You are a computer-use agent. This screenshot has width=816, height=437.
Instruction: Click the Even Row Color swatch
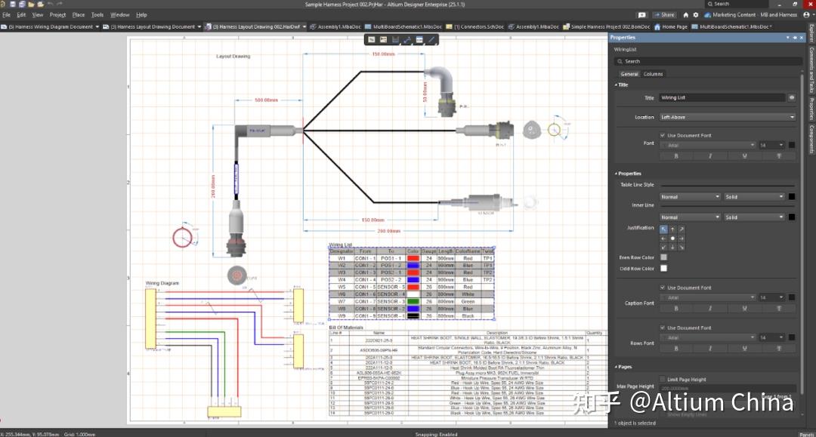663,257
